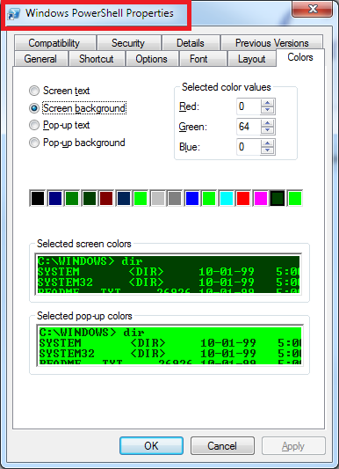Go to the Layout tab
This screenshot has width=339, height=469.
point(251,59)
